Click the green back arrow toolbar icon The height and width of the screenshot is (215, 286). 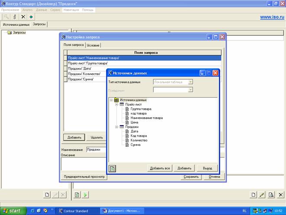31,17
